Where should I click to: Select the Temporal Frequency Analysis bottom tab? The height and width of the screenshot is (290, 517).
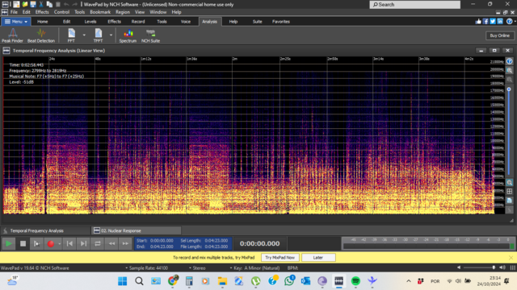(45, 230)
